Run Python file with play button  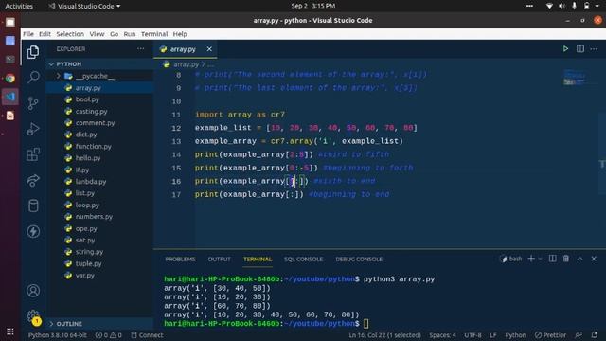tap(565, 48)
